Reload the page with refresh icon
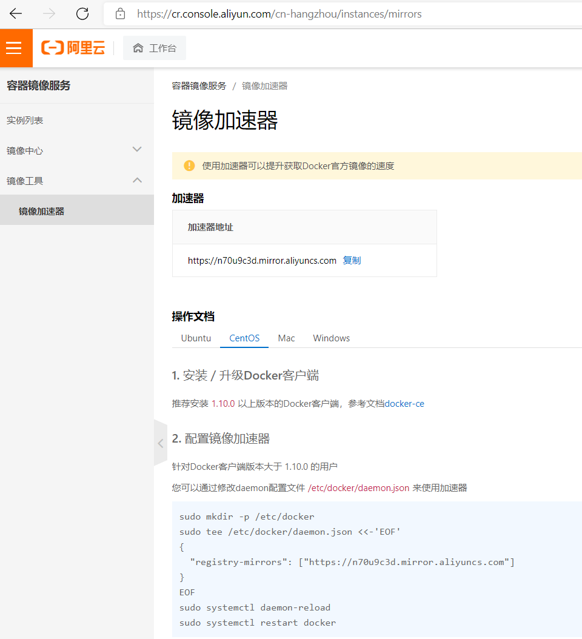This screenshot has width=582, height=639. pyautogui.click(x=82, y=13)
